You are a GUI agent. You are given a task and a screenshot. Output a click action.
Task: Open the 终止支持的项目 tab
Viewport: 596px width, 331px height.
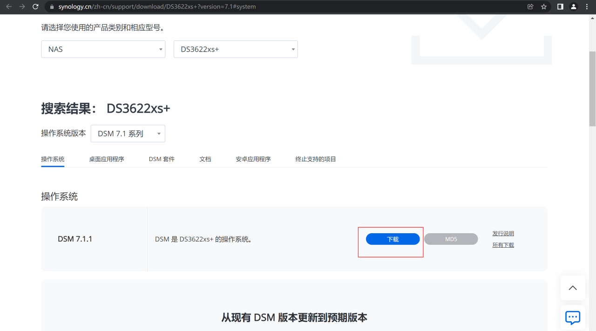[316, 159]
